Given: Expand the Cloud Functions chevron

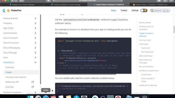Looking at the screenshot, I should pos(35,43).
